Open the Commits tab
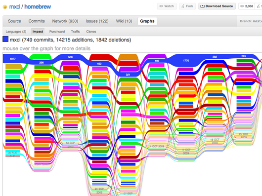The image size is (262, 196). point(37,21)
